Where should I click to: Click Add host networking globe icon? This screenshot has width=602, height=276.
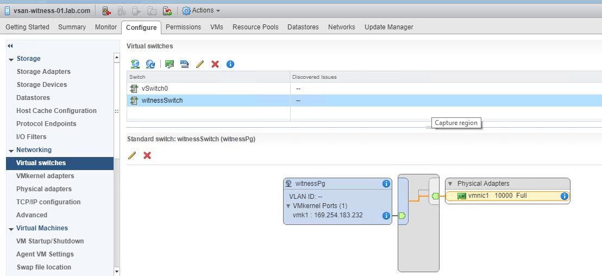pyautogui.click(x=135, y=64)
